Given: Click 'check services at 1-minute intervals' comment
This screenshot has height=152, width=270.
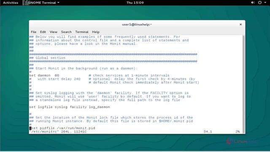Looking at the screenshot, I should point(129,75).
